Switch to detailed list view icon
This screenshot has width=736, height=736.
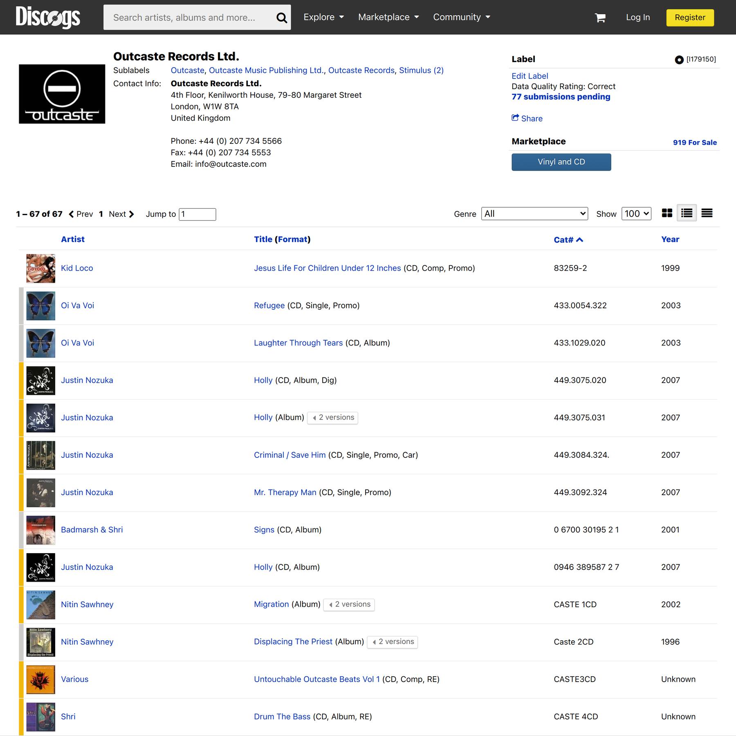point(687,213)
